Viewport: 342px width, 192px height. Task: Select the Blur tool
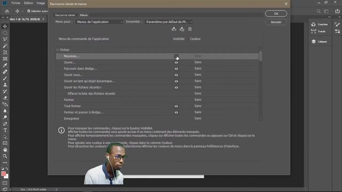pyautogui.click(x=5, y=111)
